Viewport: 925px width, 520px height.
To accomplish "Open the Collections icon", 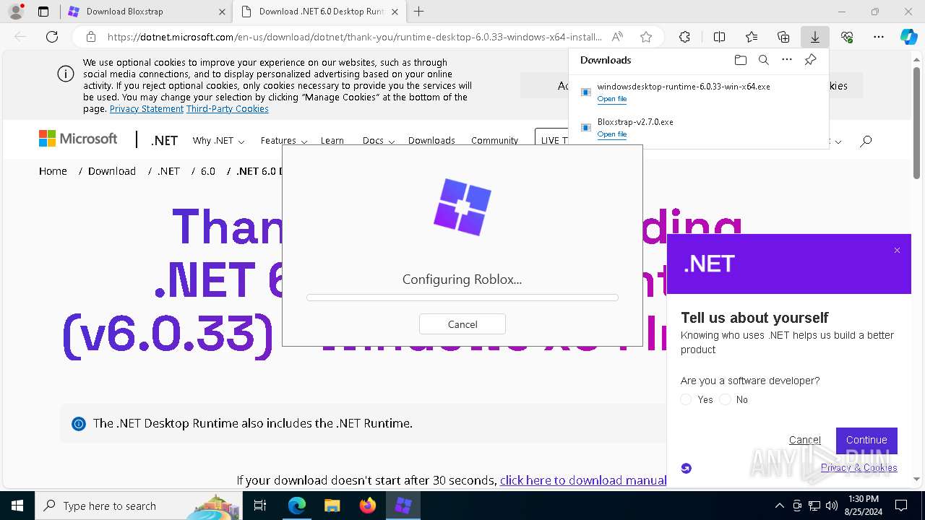I will click(x=783, y=37).
